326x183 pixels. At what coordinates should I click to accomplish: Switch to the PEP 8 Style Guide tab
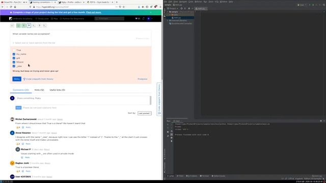(x=100, y=2)
